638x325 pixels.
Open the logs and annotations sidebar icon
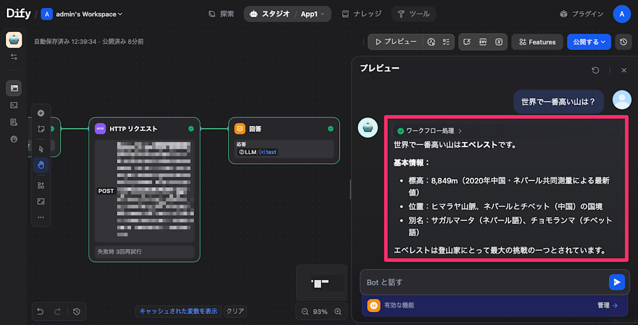click(x=14, y=122)
